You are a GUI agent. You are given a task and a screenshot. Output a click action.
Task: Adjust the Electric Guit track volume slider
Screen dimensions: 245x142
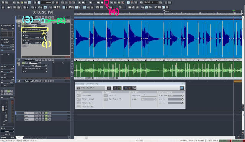33,63
